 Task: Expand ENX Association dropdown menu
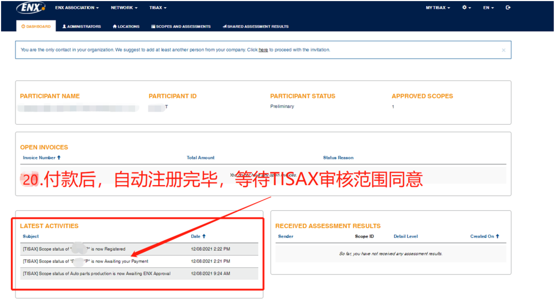[x=77, y=7]
